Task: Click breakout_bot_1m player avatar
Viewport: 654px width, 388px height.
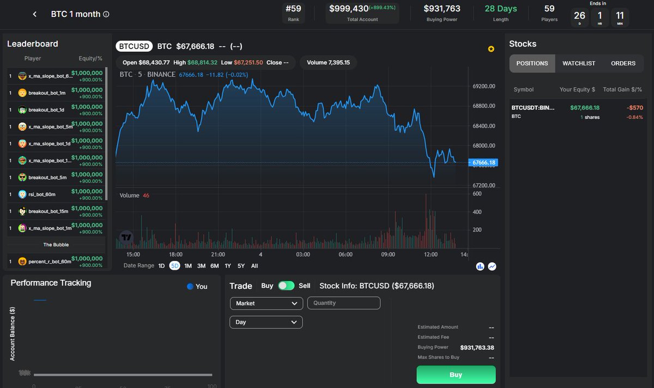Action: (x=22, y=93)
